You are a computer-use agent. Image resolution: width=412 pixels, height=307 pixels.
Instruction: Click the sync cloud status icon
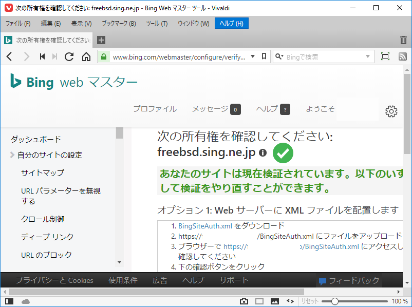pyautogui.click(x=26, y=301)
